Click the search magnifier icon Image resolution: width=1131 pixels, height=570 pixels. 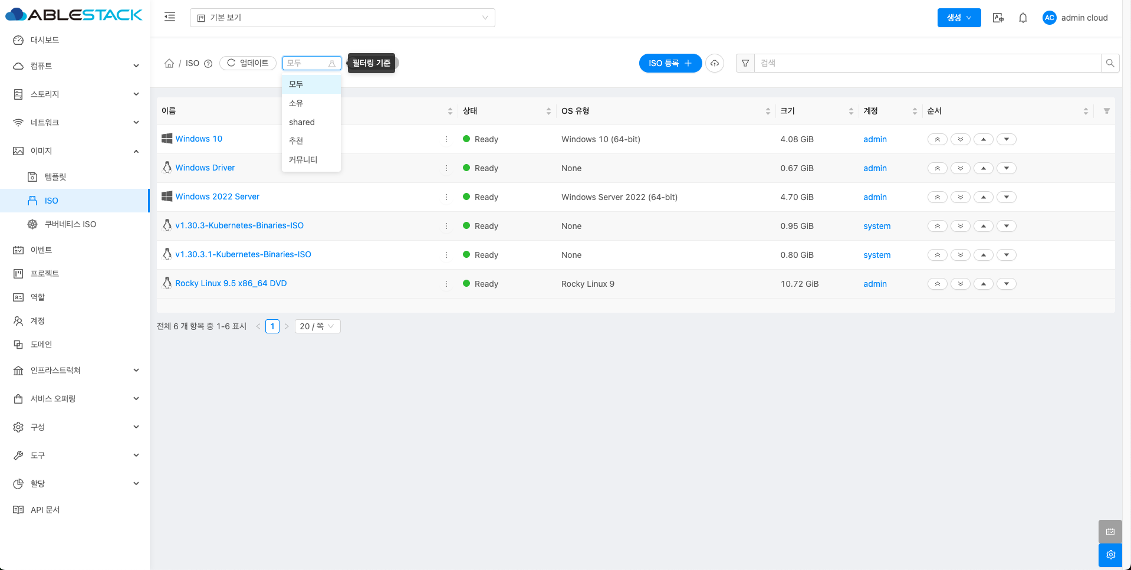point(1110,63)
